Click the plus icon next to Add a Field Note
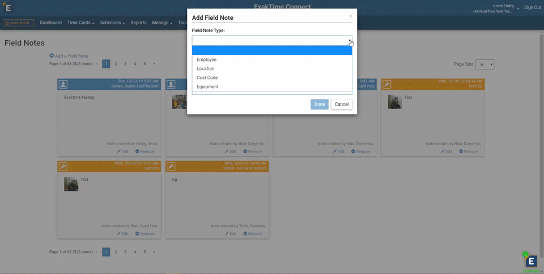The image size is (544, 274). click(52, 56)
